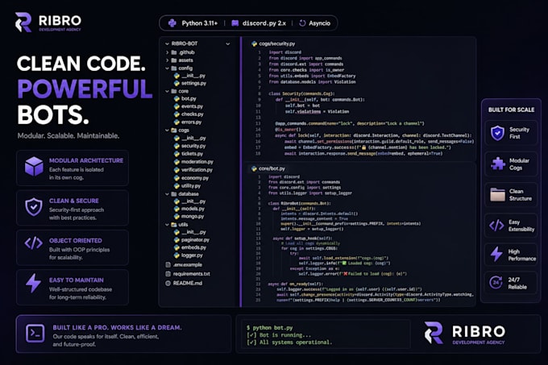Collapse the config folder chevron
Screen dimensions: 548x365
pyautogui.click(x=167, y=68)
